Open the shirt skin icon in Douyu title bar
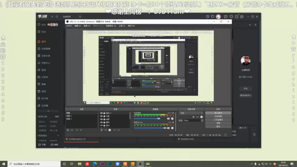This screenshot has width=297, height=167. [x=231, y=16]
